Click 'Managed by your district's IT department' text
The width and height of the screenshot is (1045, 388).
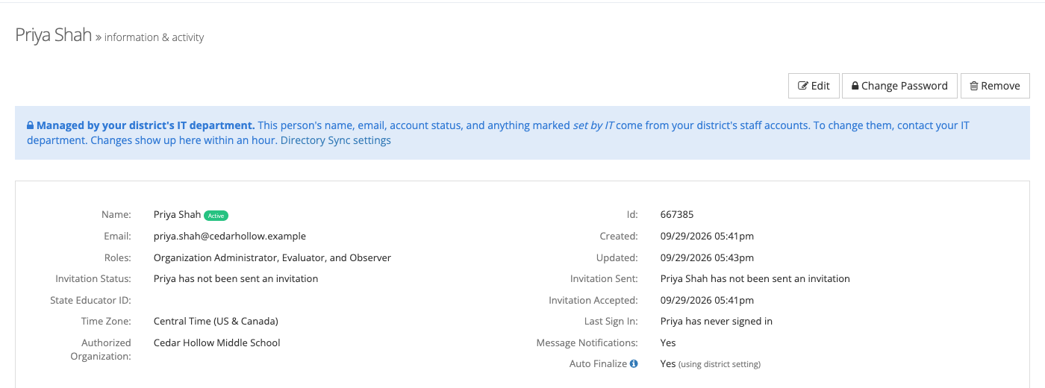tap(146, 125)
